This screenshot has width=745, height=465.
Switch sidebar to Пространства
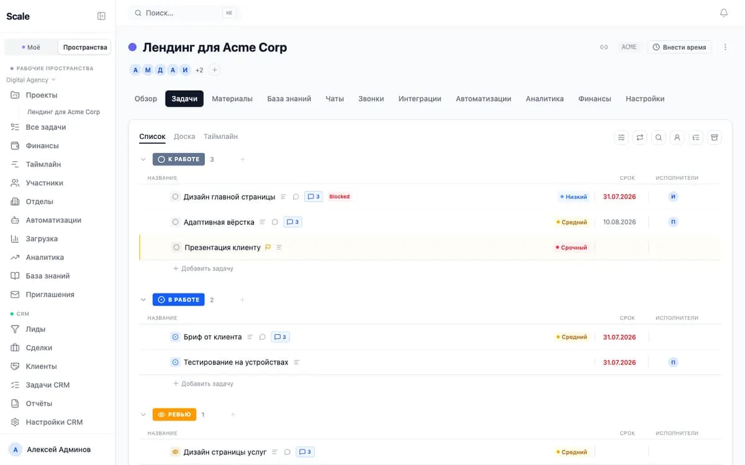coord(85,47)
